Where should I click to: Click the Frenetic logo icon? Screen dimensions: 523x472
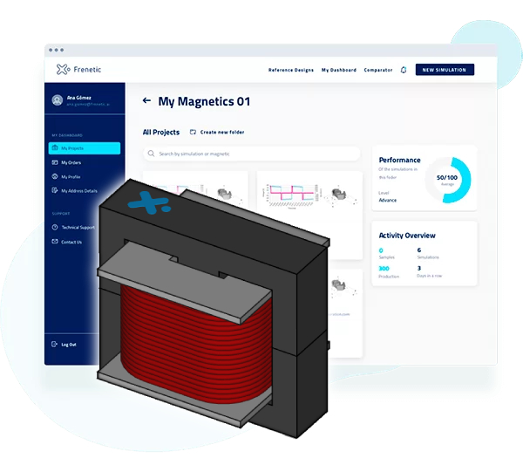63,70
